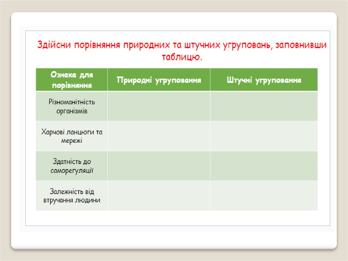
Task: Click empty Природні cell for Харчові ланцюги
Action: point(159,136)
